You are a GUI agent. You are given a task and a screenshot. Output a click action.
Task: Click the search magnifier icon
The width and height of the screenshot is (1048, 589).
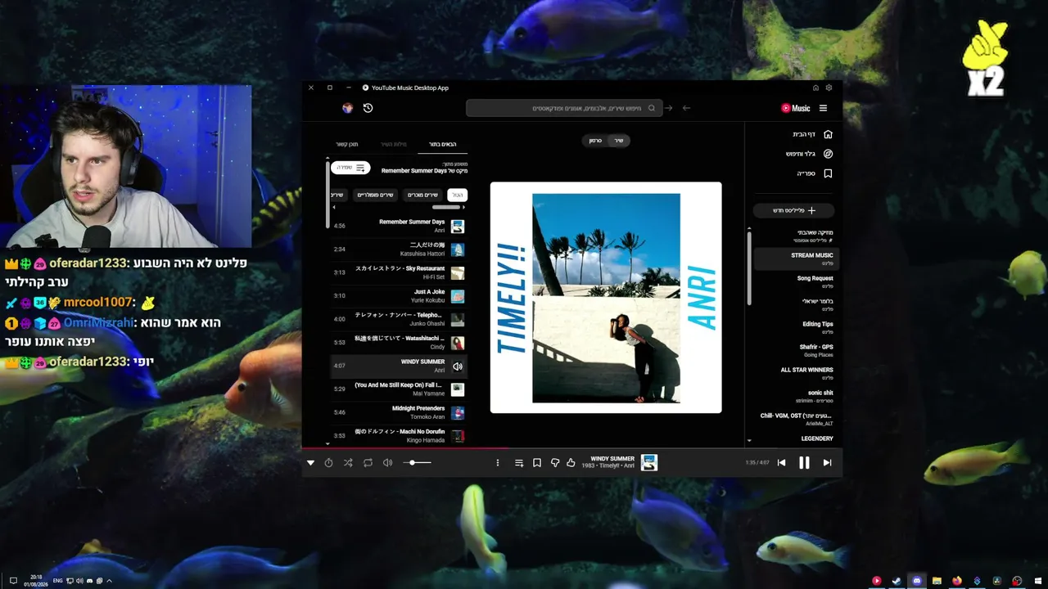point(652,108)
